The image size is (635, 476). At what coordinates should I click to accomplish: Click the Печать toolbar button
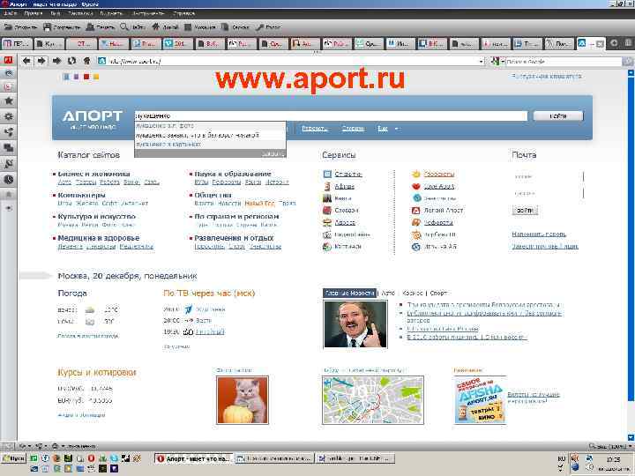[101, 27]
